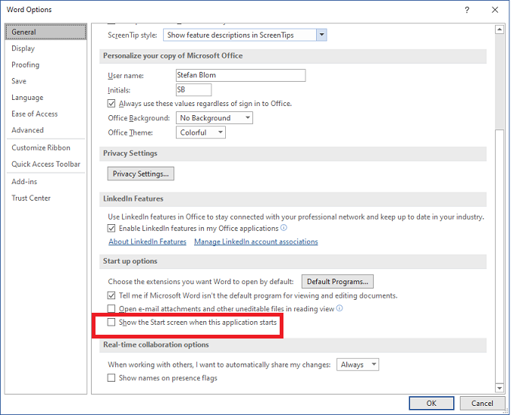Click the Initials input field
Viewport: 526px width, 415px height.
(193, 89)
